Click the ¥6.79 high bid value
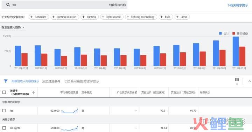 click(193, 111)
